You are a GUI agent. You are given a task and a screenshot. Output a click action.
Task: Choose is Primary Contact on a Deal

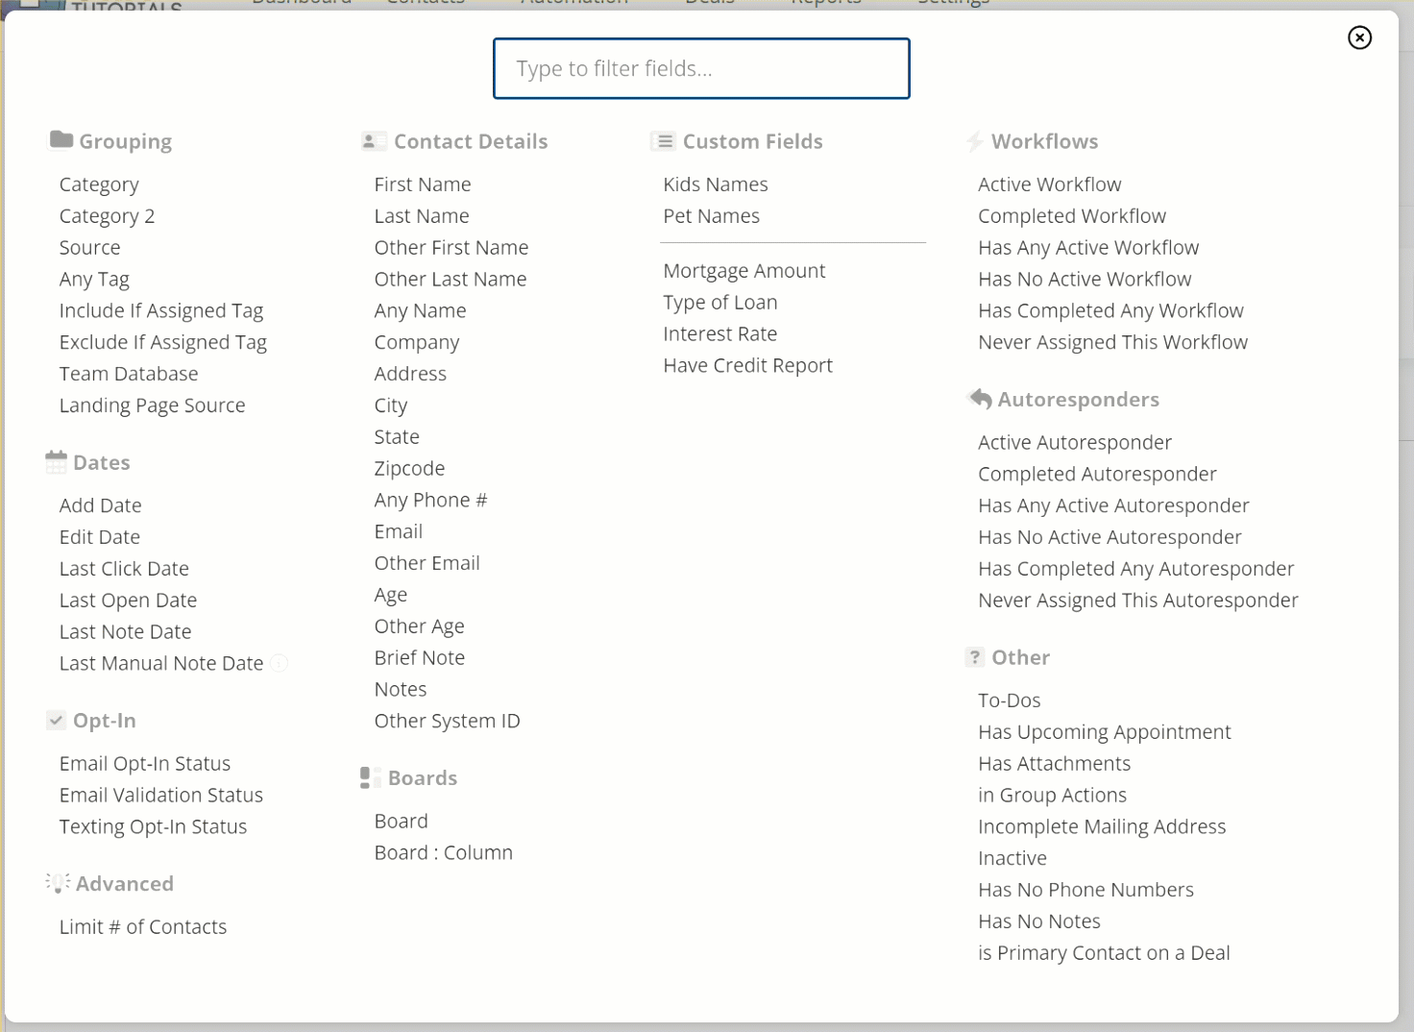[1105, 953]
